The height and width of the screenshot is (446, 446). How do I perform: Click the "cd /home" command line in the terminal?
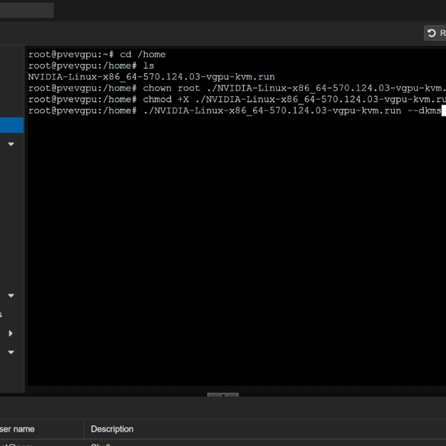(97, 54)
